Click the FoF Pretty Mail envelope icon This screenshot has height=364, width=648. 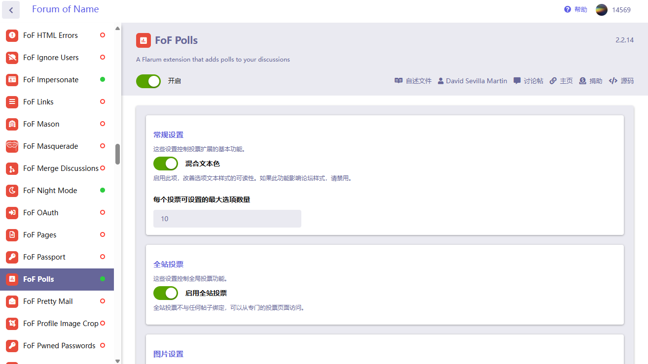click(12, 301)
